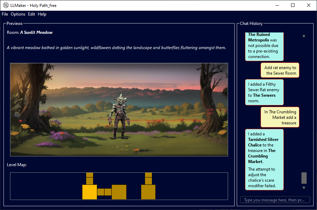
Task: Click topmost corridor tile above rightmost room
Action: [x=148, y=174]
